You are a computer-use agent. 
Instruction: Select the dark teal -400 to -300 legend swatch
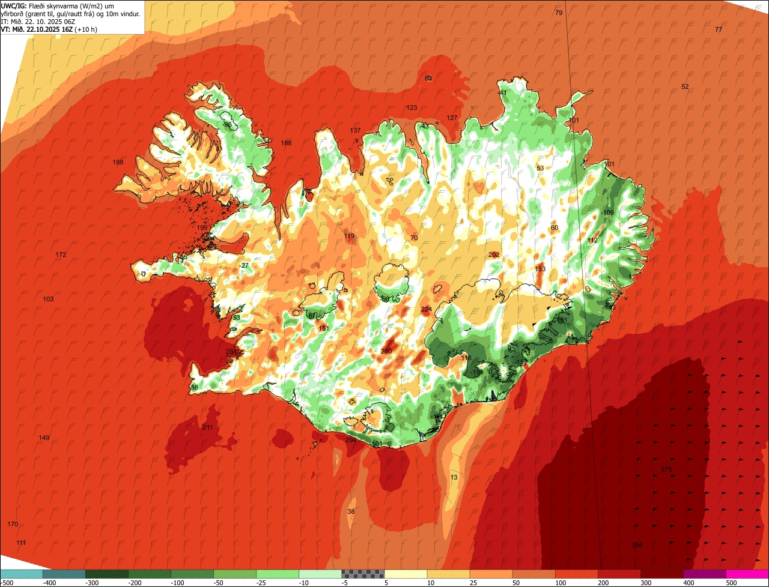pos(64,574)
